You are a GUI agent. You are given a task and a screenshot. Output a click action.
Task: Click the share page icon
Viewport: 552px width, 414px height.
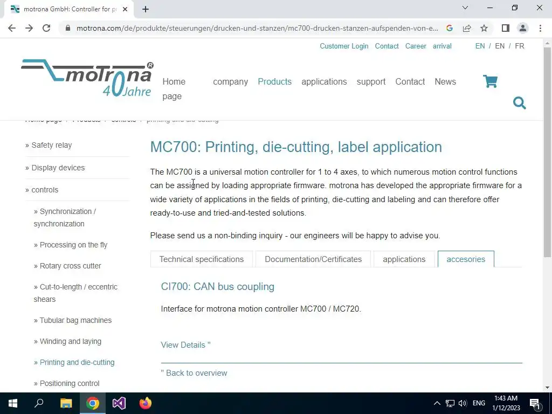point(467,28)
